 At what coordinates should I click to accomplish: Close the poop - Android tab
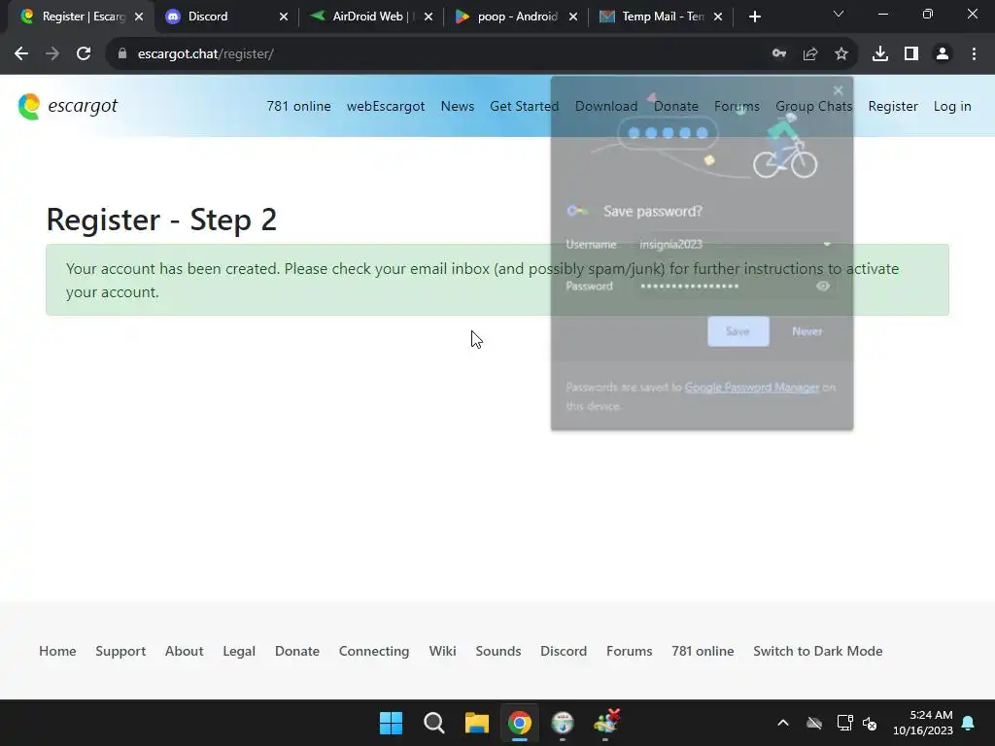click(x=573, y=17)
